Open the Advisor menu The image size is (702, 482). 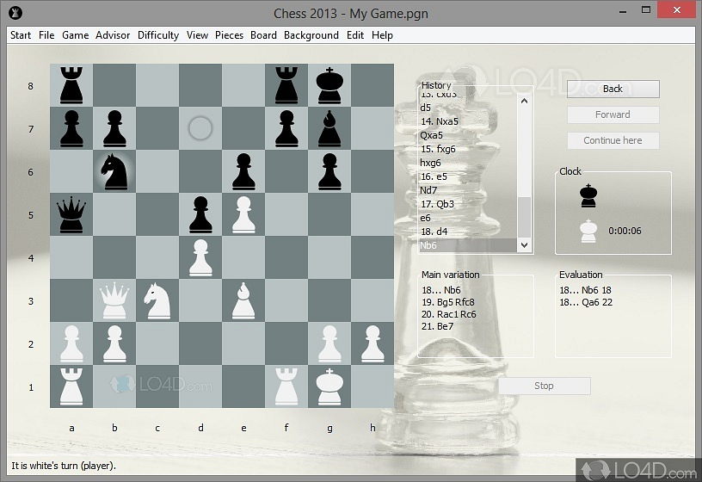113,35
